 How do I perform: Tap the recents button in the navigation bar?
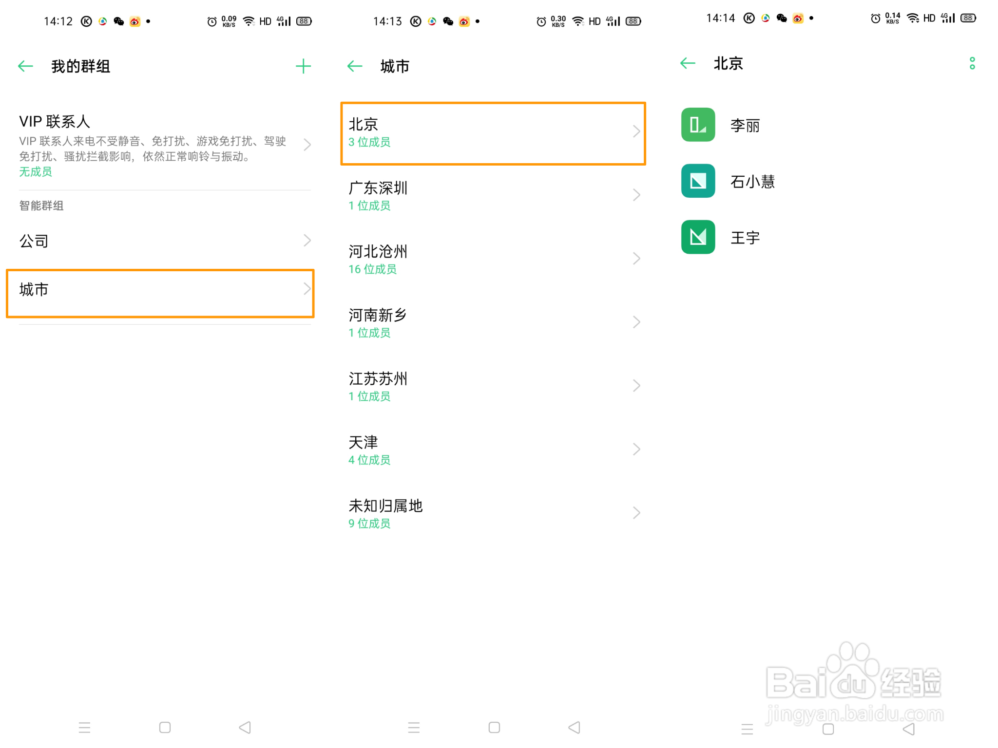pos(84,728)
